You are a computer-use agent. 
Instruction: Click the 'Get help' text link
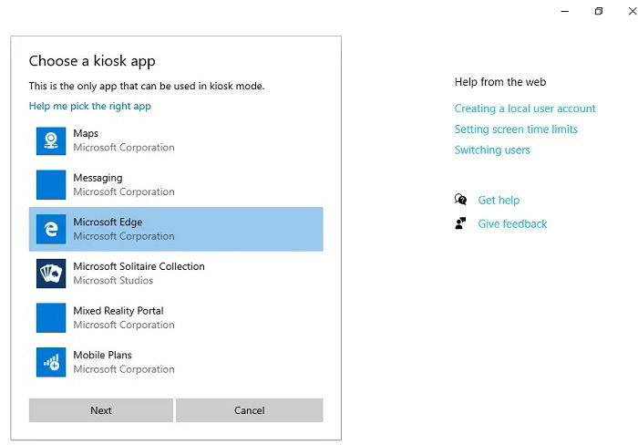coord(499,201)
